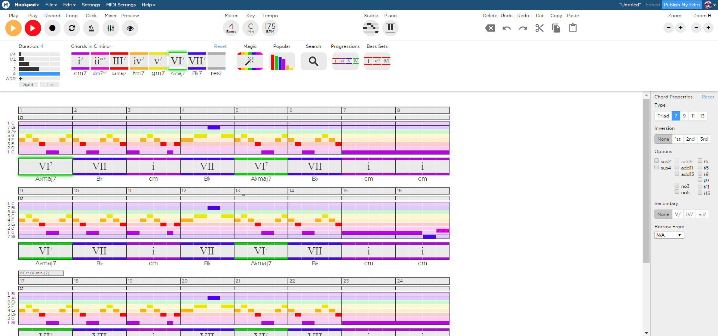Check the ♭5 alteration
The width and height of the screenshot is (718, 336).
click(700, 161)
